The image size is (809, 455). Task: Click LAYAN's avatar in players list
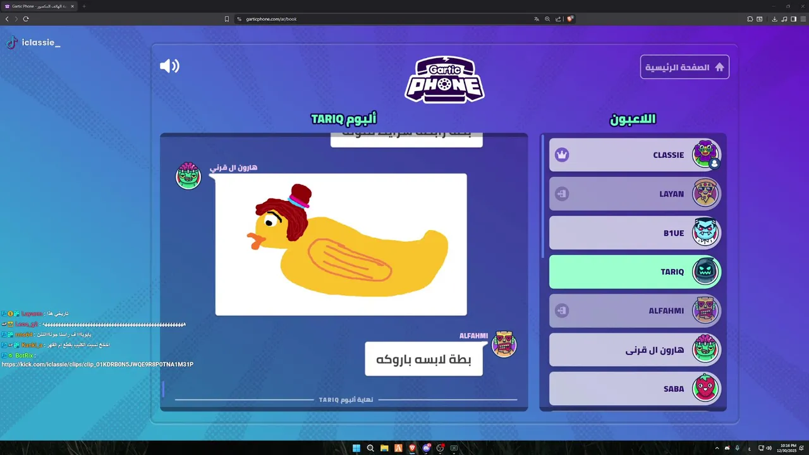tap(705, 193)
